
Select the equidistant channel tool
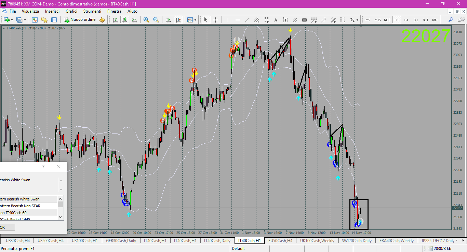click(295, 20)
